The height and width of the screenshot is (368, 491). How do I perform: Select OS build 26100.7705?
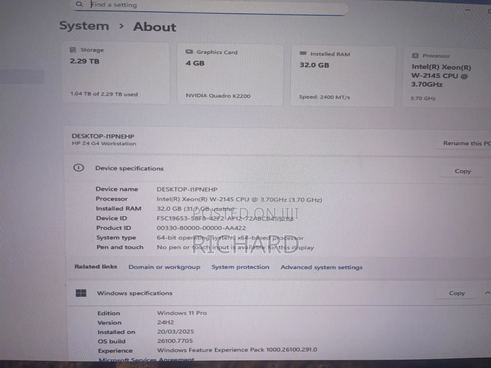pos(175,341)
